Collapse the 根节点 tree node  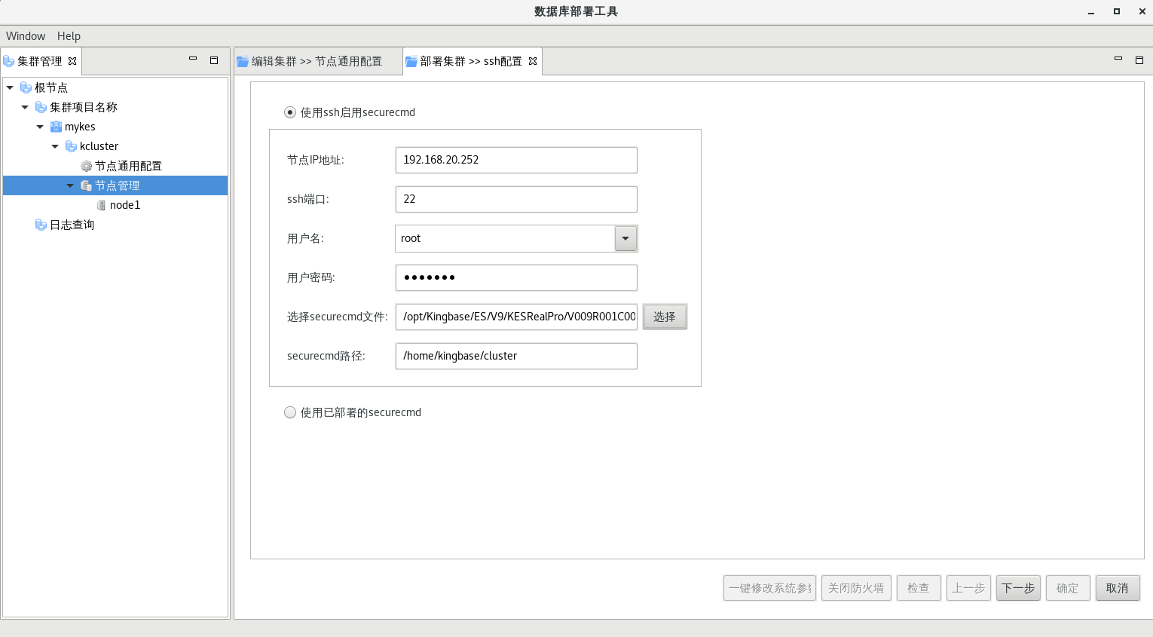10,87
